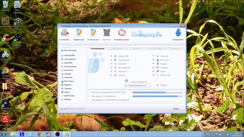
Task: Click the Показать результат button
Action: pos(137,85)
